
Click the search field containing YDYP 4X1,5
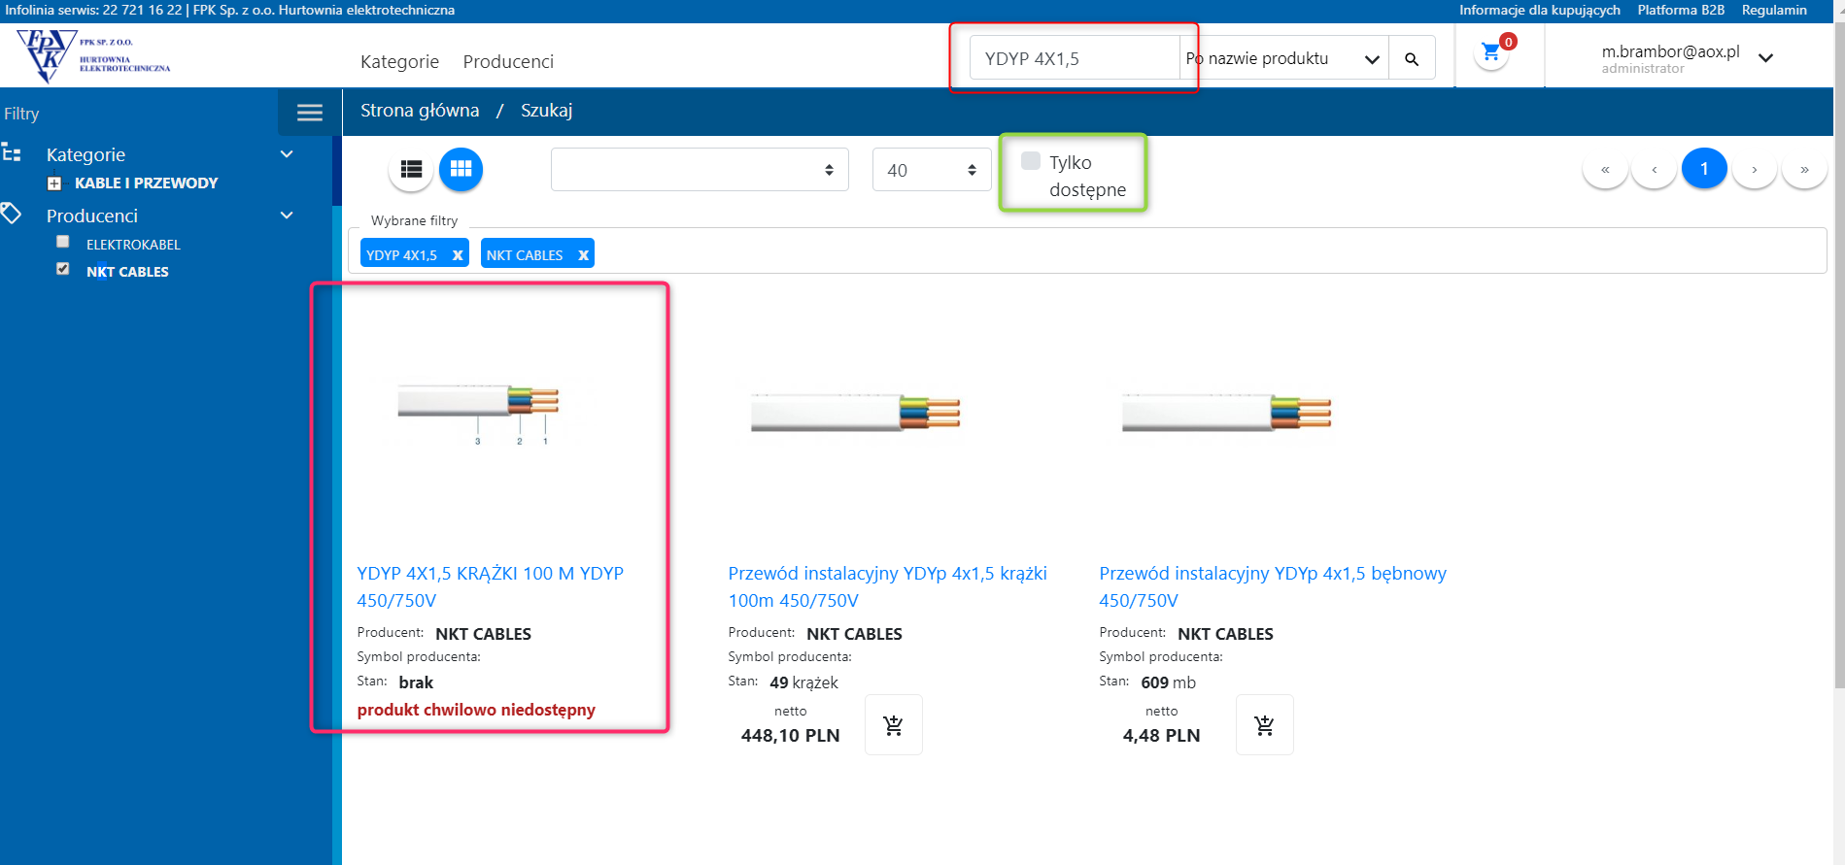coord(1074,59)
